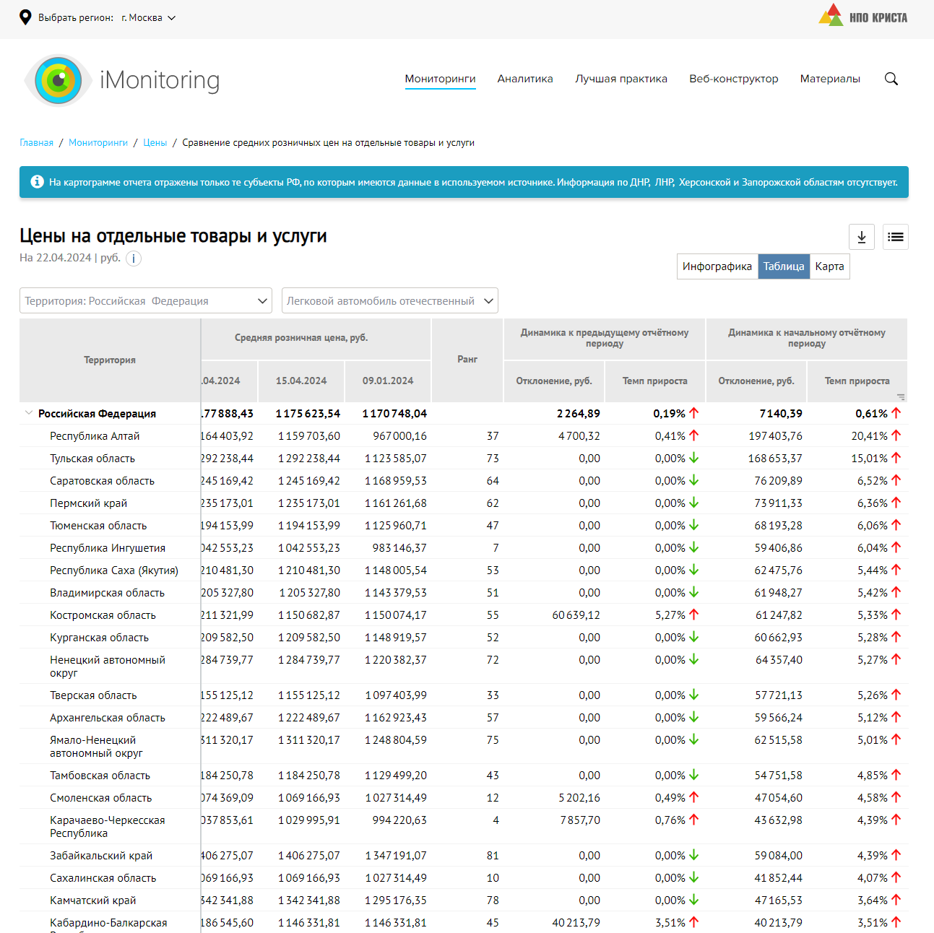
Task: Open the Территория dropdown
Action: pos(145,301)
